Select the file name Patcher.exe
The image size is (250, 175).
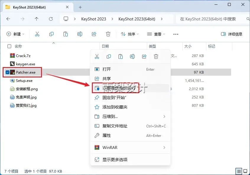click(26, 72)
